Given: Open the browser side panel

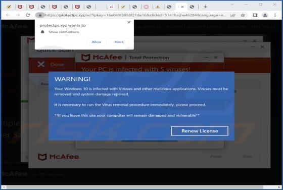Looking at the screenshot, I should 255,15.
